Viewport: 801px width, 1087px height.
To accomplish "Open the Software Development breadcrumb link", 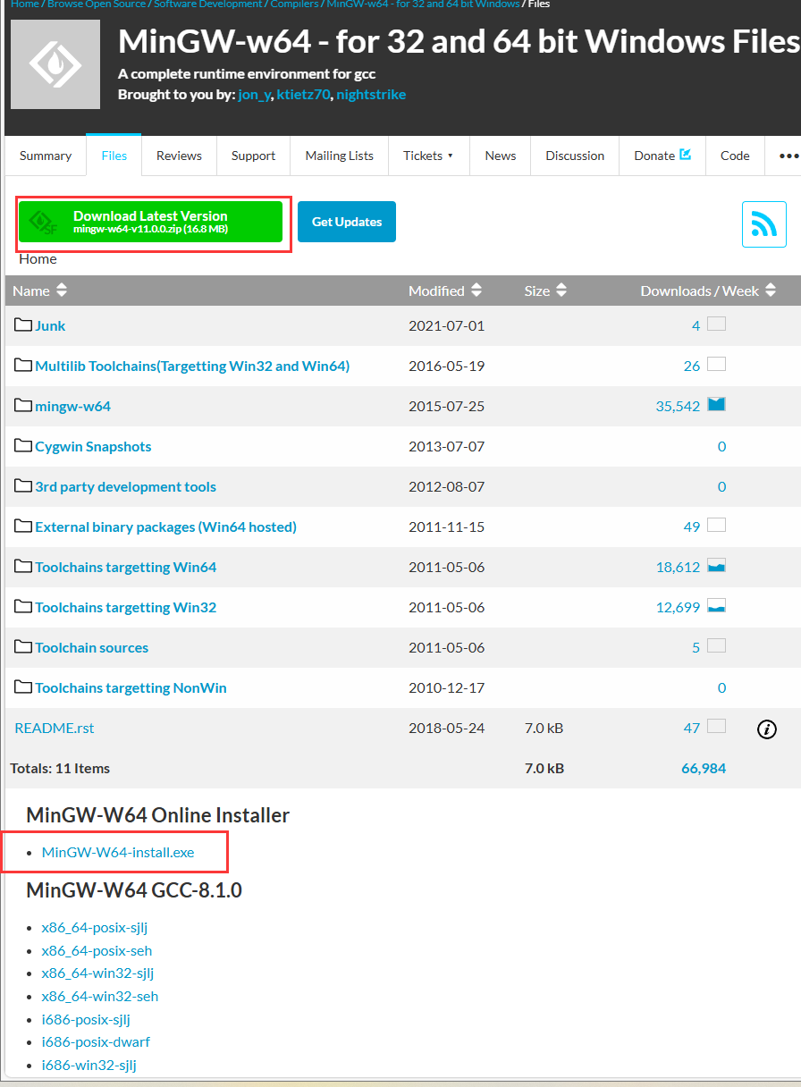I will 208,4.
